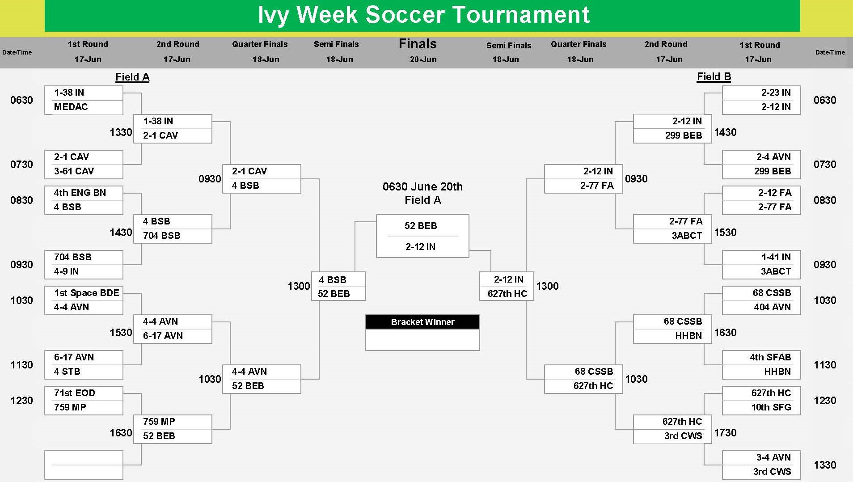The height and width of the screenshot is (482, 853).
Task: Select the 10th SFG team cell
Action: [x=761, y=407]
